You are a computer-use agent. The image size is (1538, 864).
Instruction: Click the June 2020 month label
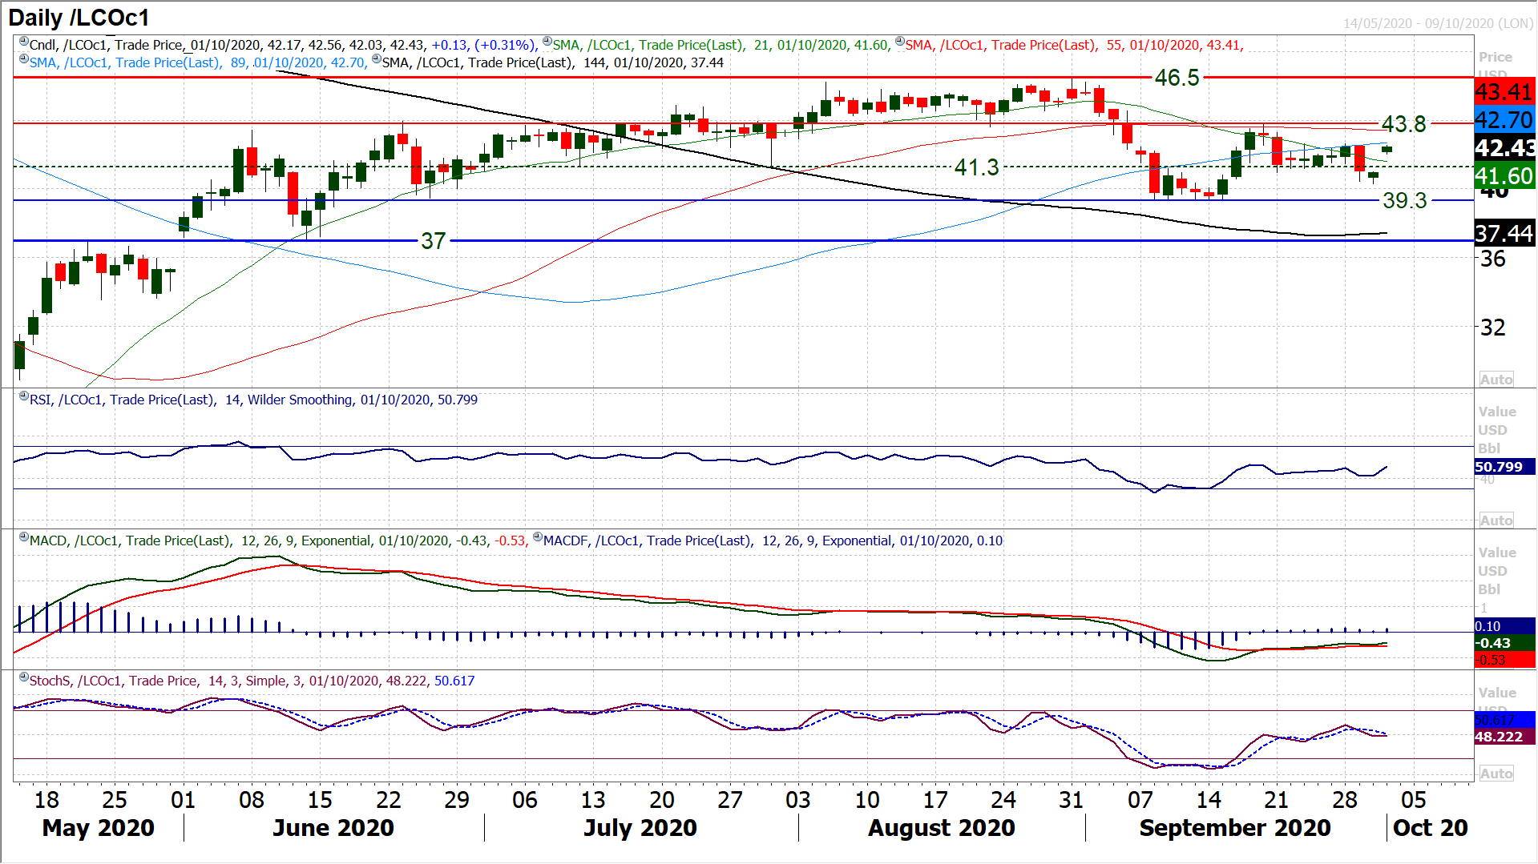pyautogui.click(x=333, y=828)
